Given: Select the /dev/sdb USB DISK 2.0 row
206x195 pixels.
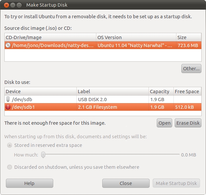Looking at the screenshot, I should pyautogui.click(x=100, y=99).
